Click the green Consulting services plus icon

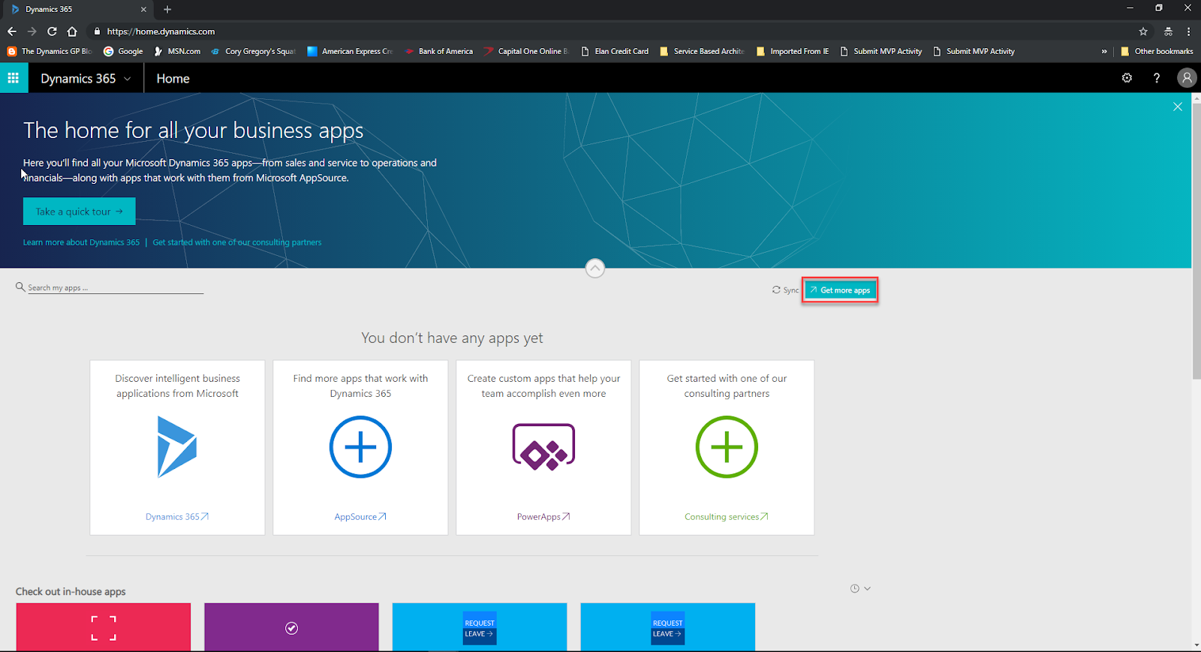coord(727,447)
